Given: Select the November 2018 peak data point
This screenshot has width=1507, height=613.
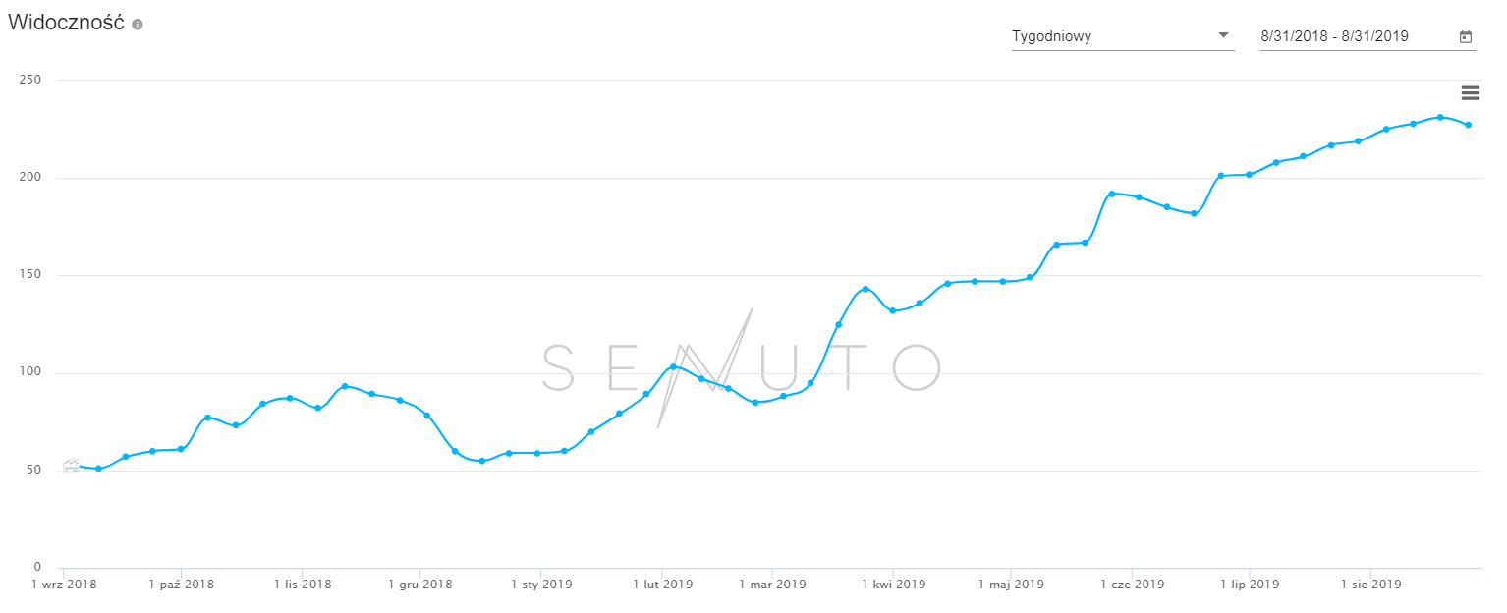Looking at the screenshot, I should [x=345, y=386].
